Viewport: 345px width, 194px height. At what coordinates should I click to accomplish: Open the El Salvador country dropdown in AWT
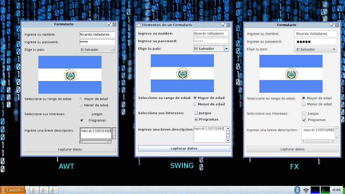click(97, 50)
